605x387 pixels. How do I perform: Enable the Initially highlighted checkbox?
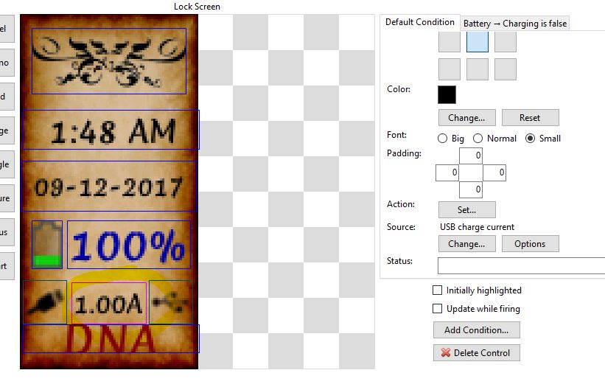tap(438, 290)
